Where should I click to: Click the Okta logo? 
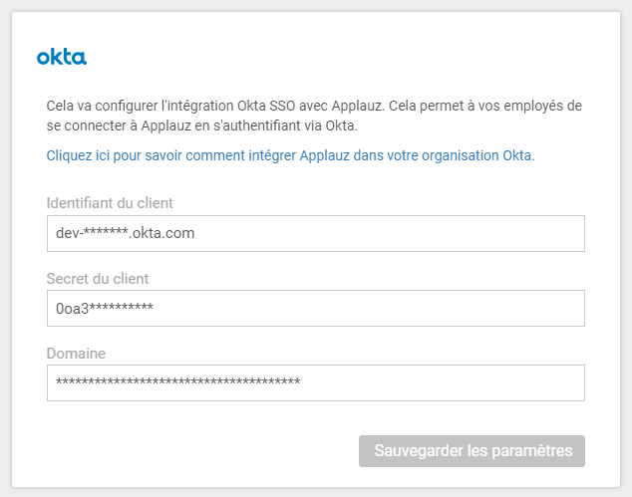(x=62, y=57)
